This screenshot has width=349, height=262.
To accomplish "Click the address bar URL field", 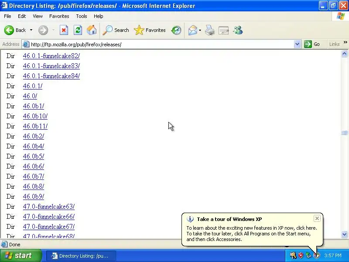I will tap(161, 45).
